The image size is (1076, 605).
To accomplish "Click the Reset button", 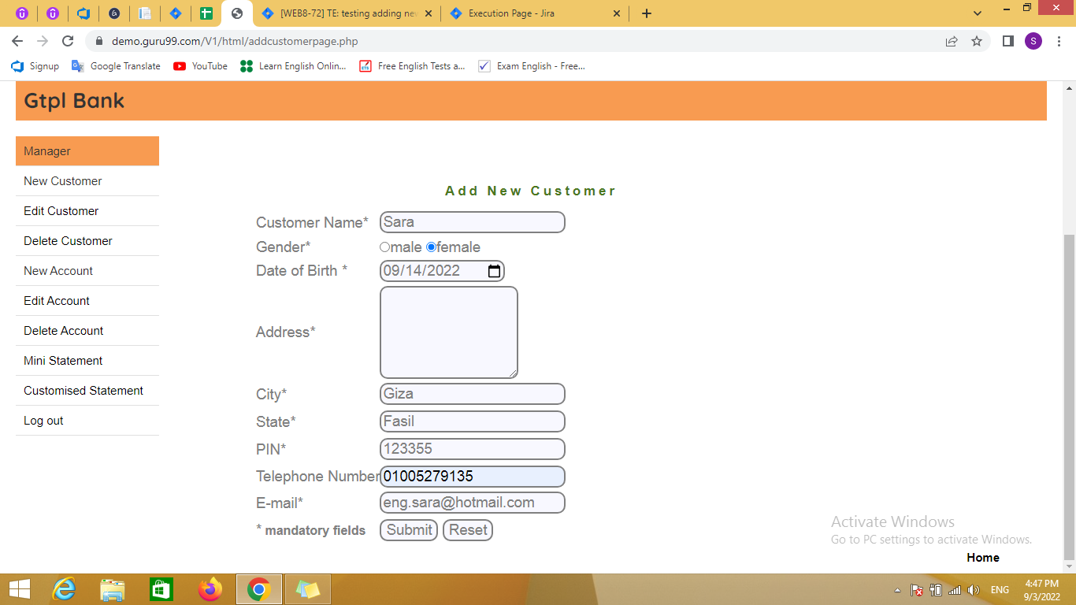I will pos(468,530).
